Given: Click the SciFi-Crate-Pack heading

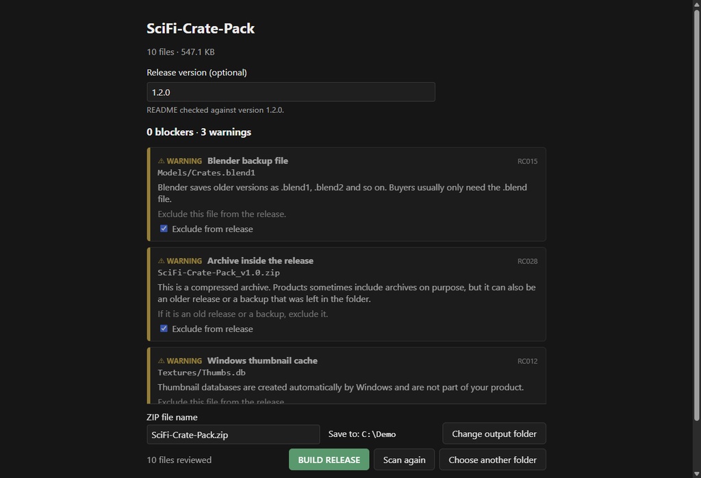Looking at the screenshot, I should pyautogui.click(x=201, y=29).
